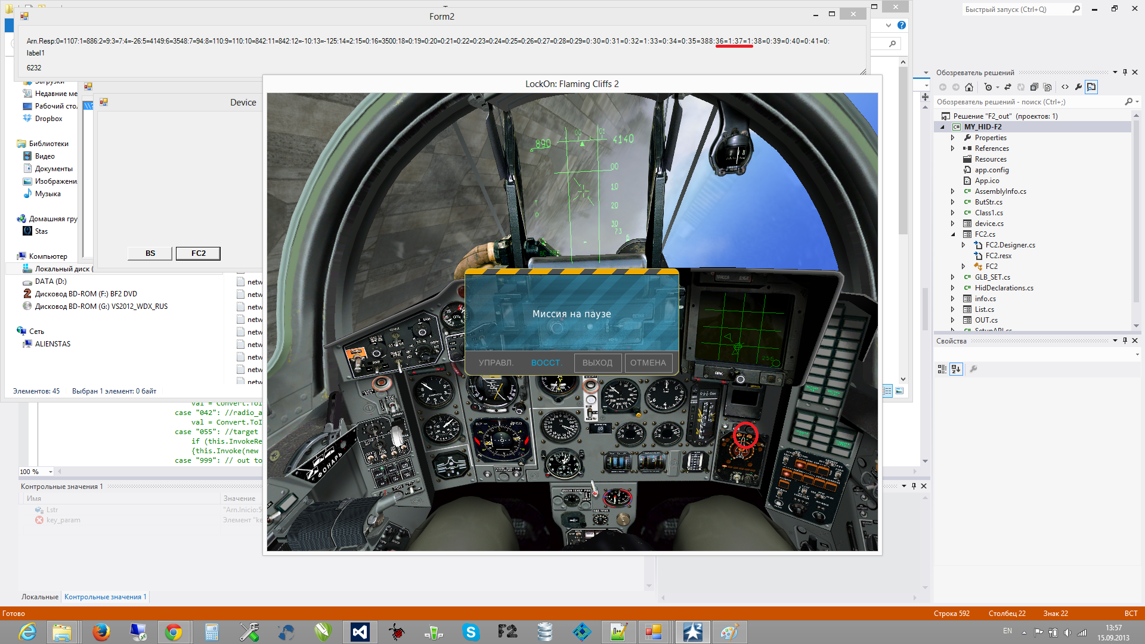Image resolution: width=1145 pixels, height=644 pixels.
Task: Click Alphabetical sort icon in Properties panel
Action: click(x=956, y=369)
